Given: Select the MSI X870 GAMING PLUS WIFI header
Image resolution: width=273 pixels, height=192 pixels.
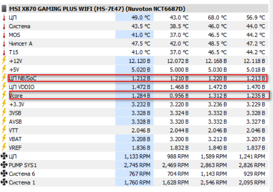Looking at the screenshot, I should coord(97,9).
